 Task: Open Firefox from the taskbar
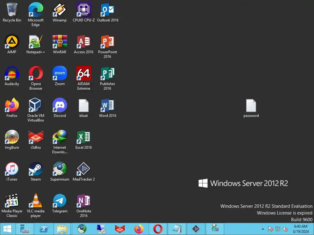pyautogui.click(x=139, y=229)
